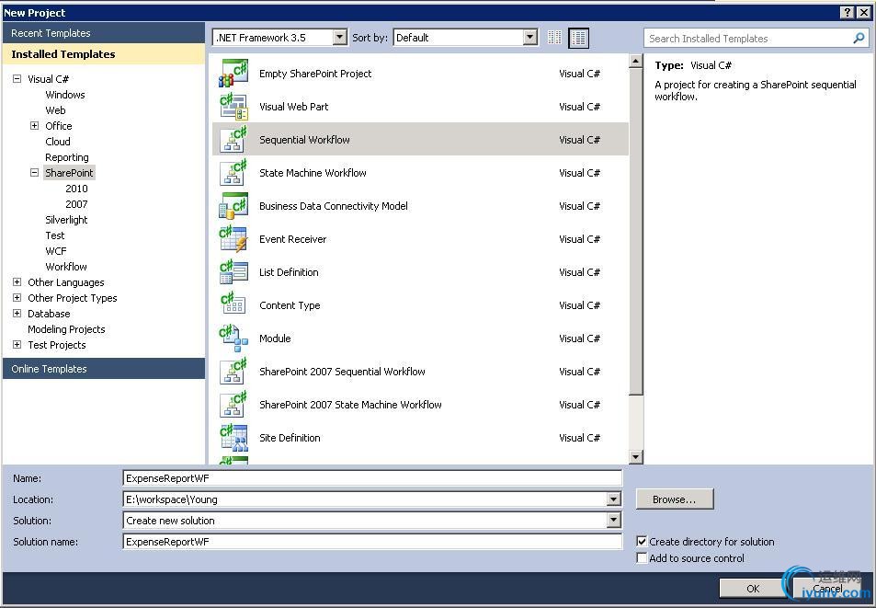Viewport: 876px width, 608px height.
Task: Select the Empty SharePoint Project template icon
Action: (233, 74)
